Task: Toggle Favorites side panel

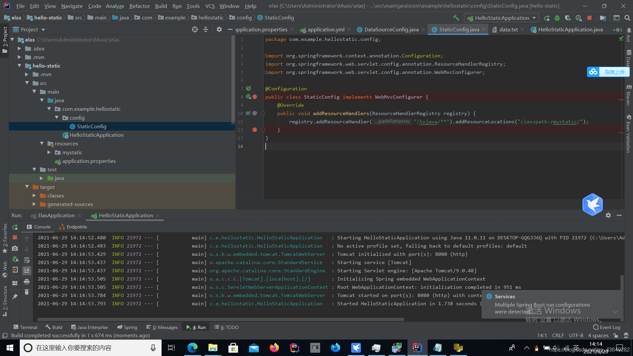Action: coord(5,238)
